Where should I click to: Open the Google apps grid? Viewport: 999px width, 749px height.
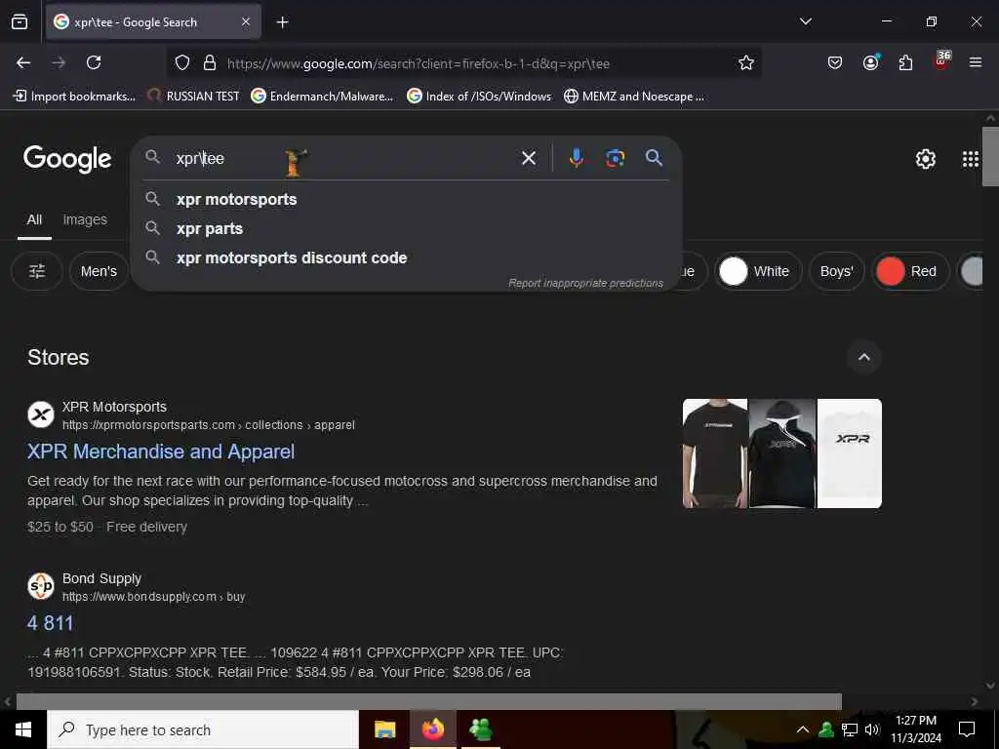click(x=971, y=159)
